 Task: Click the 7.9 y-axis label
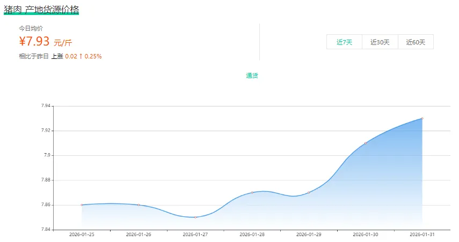(47, 155)
